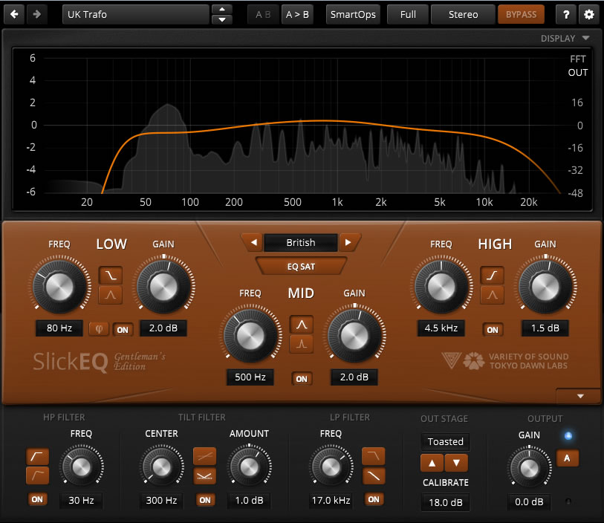This screenshot has height=523, width=604.
Task: Open the Stereo channel mode dropdown
Action: 463,15
